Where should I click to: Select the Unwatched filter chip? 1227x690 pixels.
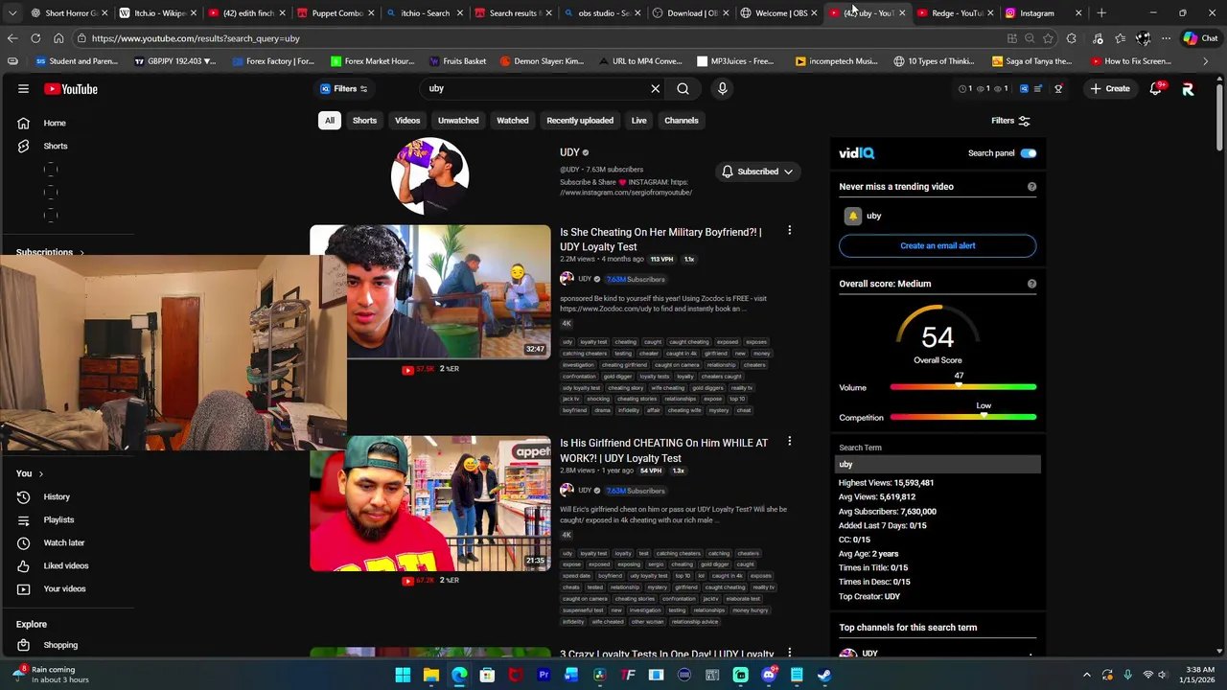click(x=458, y=121)
